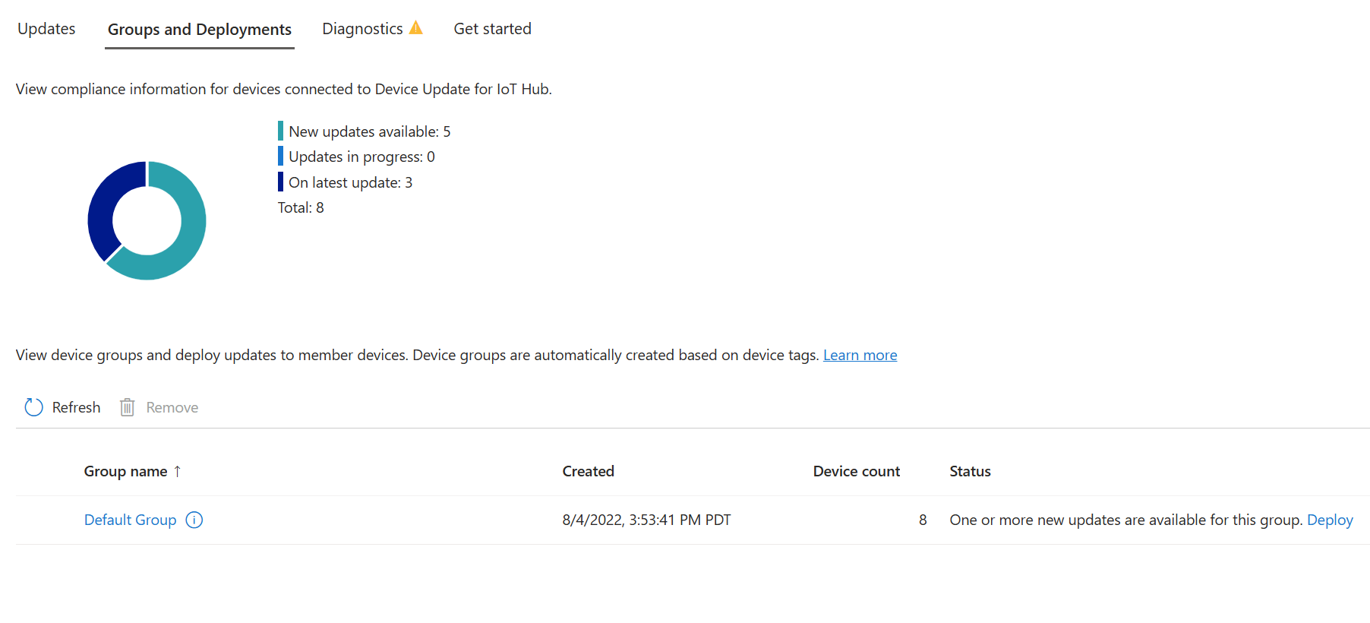Click the Diagnostics warning triangle icon
This screenshot has width=1370, height=623.
415,28
